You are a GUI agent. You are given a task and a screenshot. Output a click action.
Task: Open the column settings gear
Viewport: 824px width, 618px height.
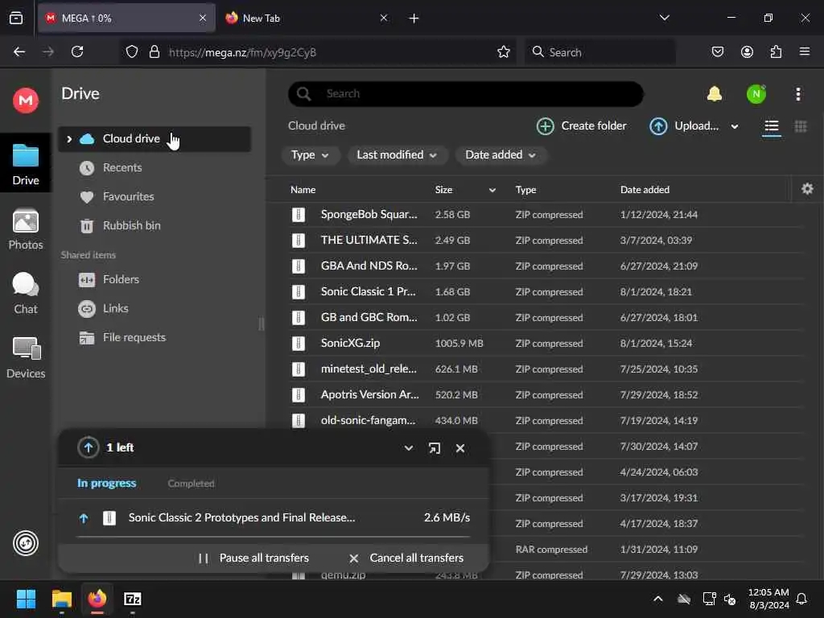click(807, 188)
